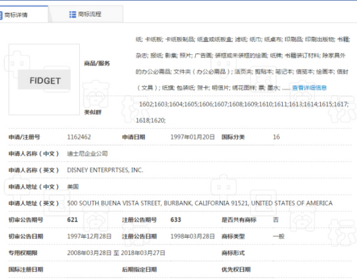Image resolution: width=357 pixels, height=279 pixels.
Task: Click the 国际注册日期 label
Action: pos(26,269)
